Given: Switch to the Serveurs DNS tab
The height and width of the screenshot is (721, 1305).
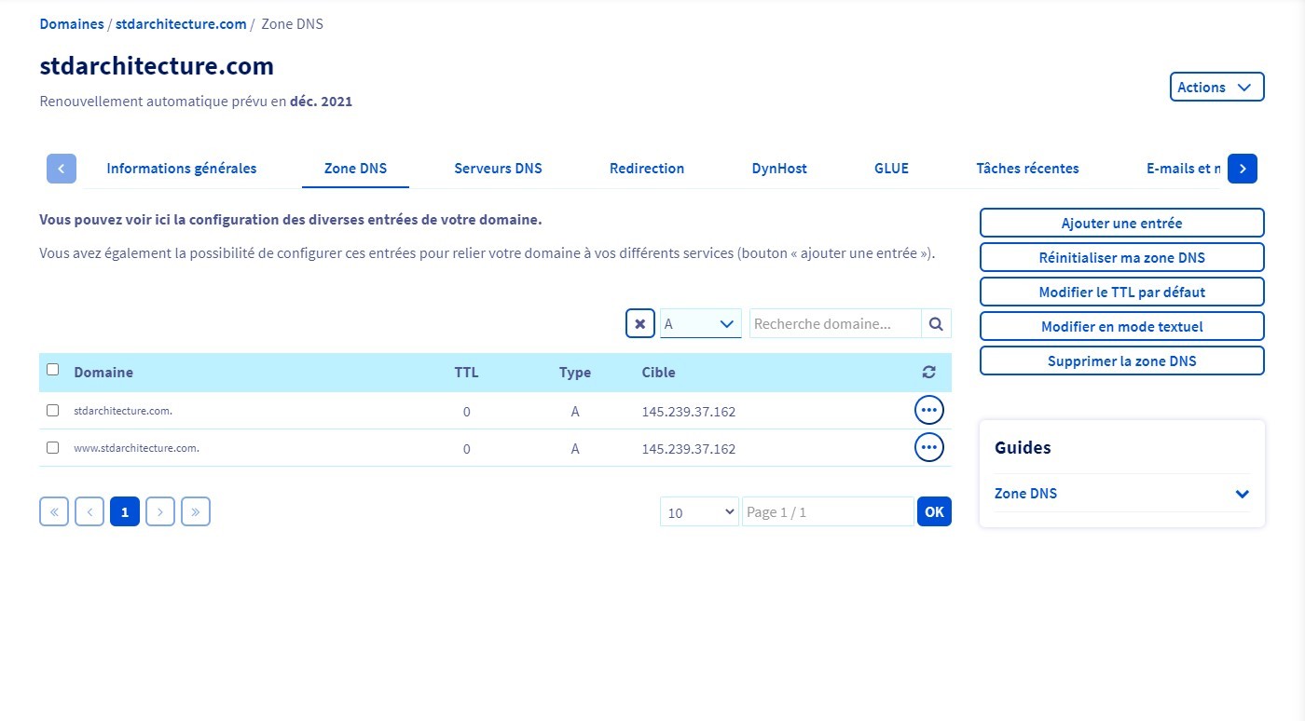Looking at the screenshot, I should (x=498, y=169).
